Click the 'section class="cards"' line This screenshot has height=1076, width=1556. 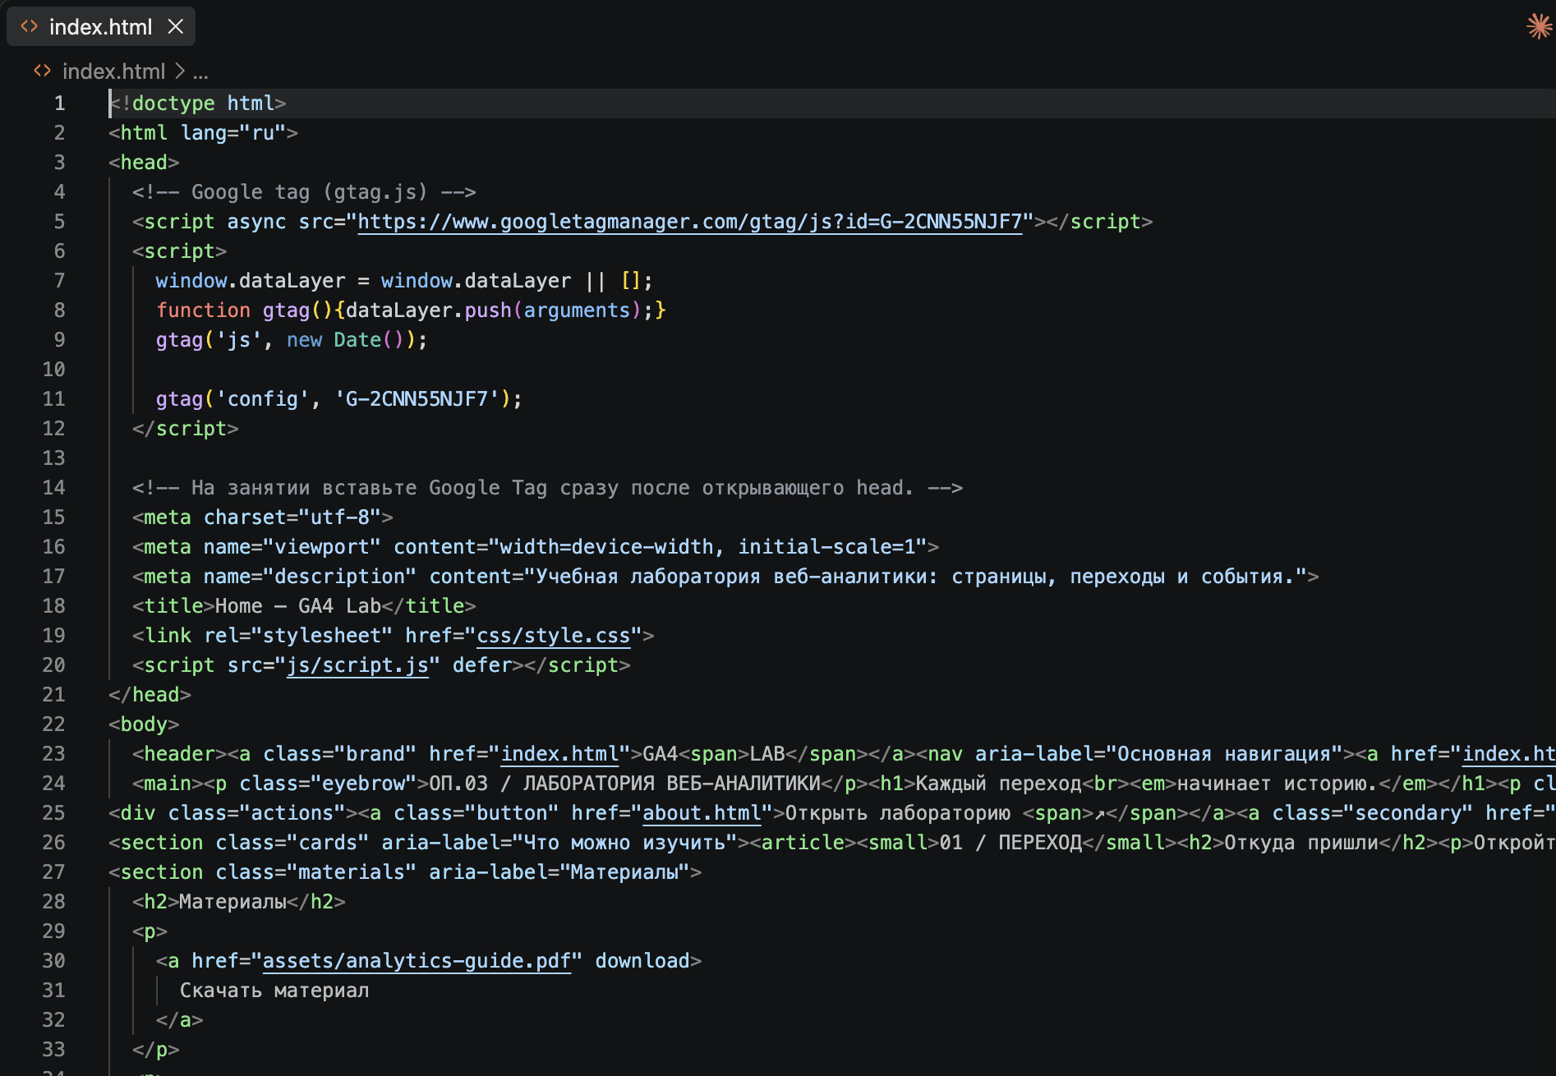pos(831,843)
